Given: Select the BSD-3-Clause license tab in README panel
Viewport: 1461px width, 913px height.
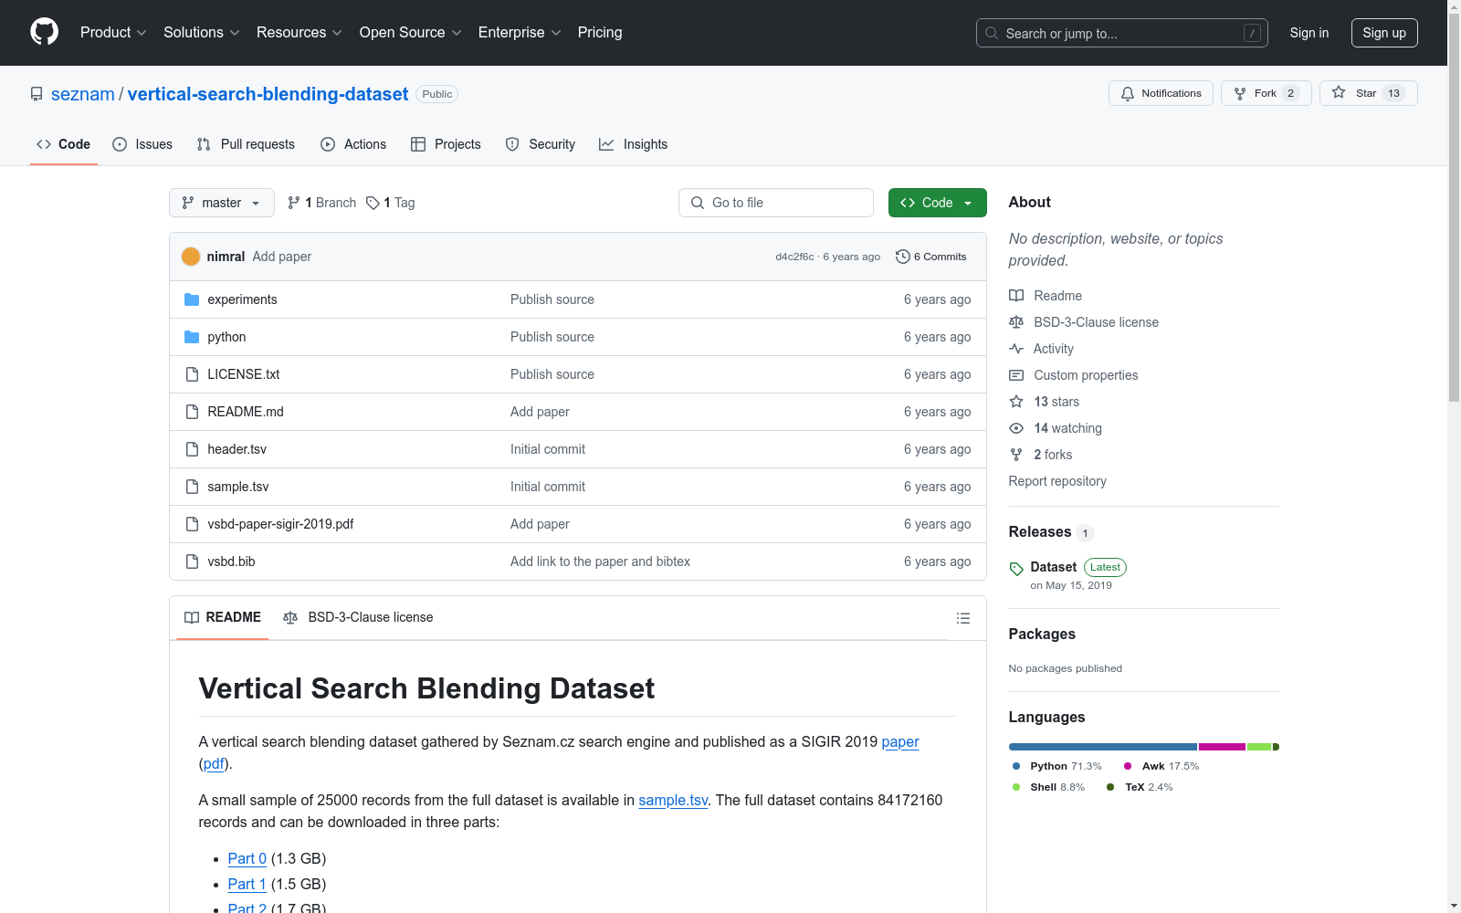Looking at the screenshot, I should (x=358, y=618).
